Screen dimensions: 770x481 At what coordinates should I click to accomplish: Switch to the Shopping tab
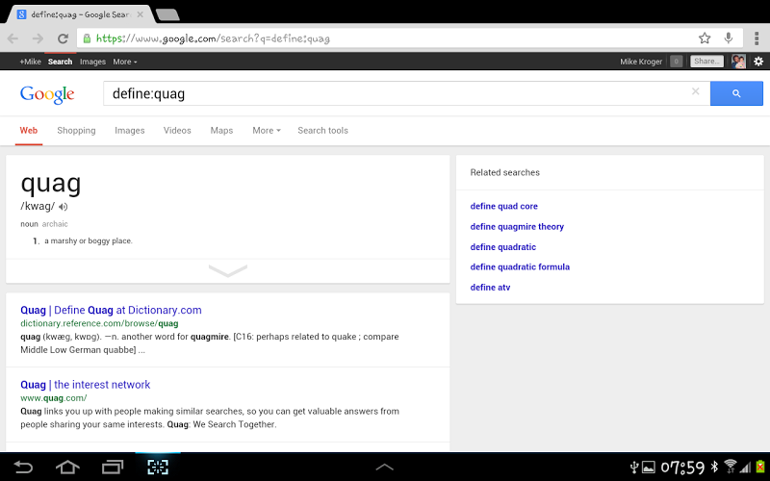pyautogui.click(x=76, y=131)
